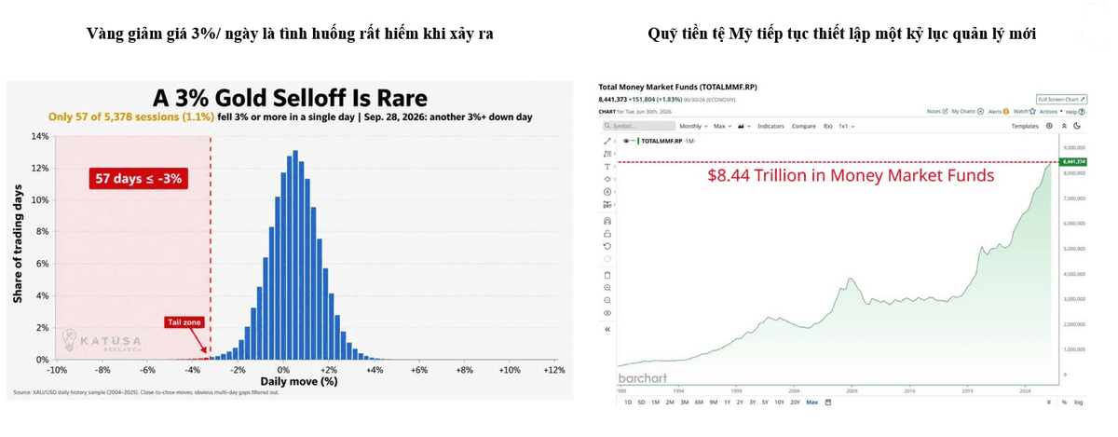Collapse the drawing tools sidebar
1118x437 pixels.
click(607, 329)
